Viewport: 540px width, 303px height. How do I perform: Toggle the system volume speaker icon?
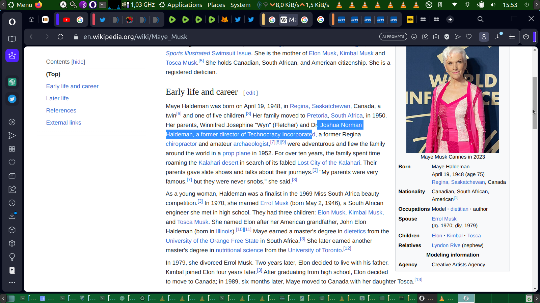click(x=493, y=5)
